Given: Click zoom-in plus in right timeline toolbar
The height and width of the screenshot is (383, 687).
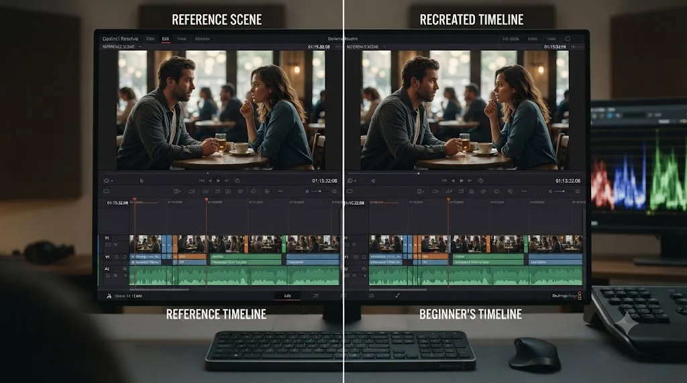Looking at the screenshot, I should tap(578, 191).
